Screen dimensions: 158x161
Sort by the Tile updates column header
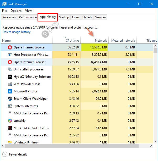pyautogui.click(x=147, y=41)
